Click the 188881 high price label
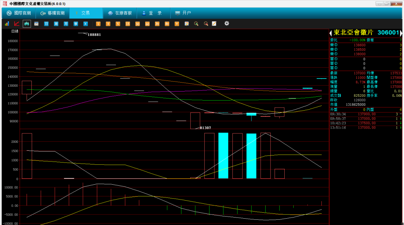Image resolution: width=404 pixels, height=225 pixels. (94, 35)
